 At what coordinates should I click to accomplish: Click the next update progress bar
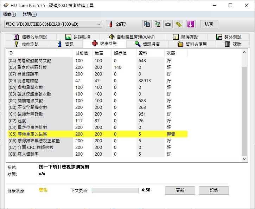click(115, 190)
